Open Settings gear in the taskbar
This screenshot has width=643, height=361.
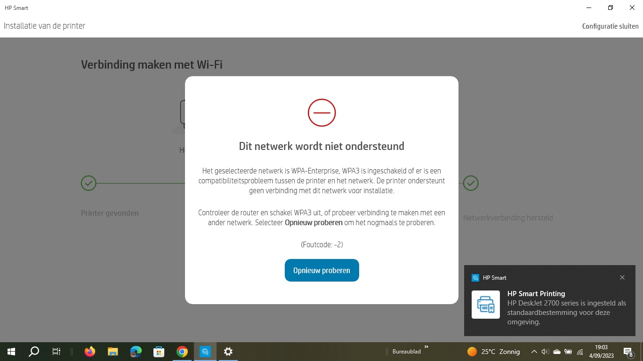228,352
